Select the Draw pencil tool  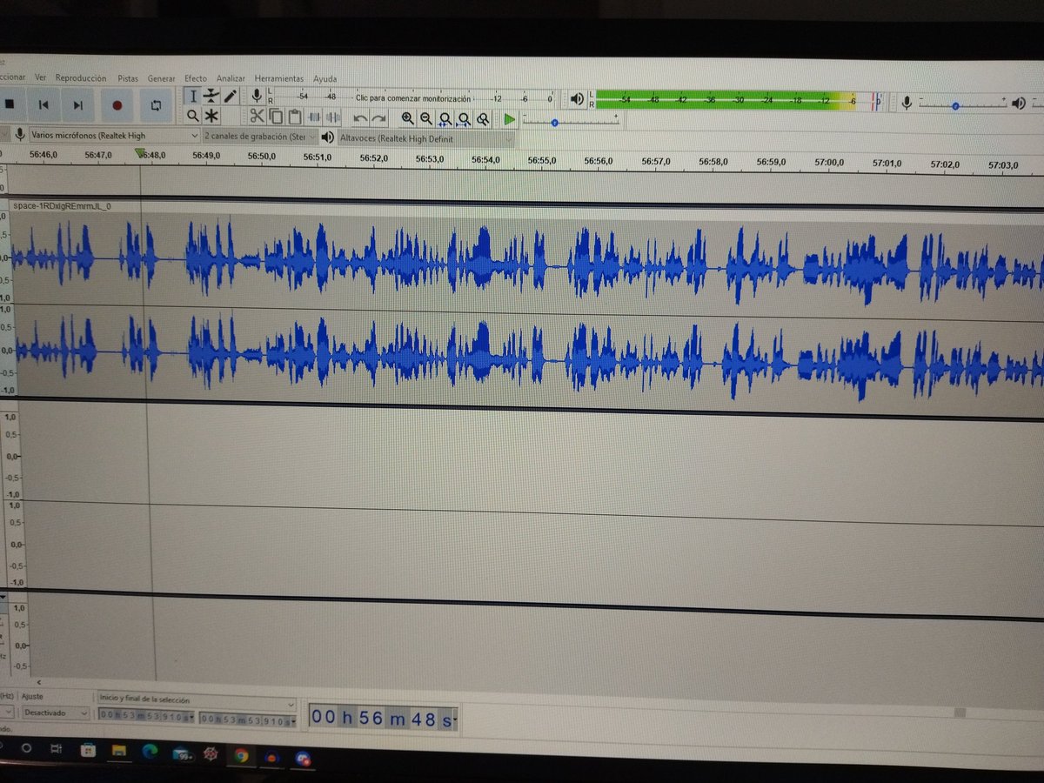pyautogui.click(x=231, y=96)
